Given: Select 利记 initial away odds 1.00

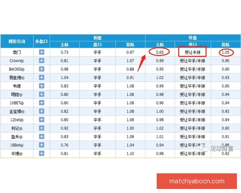Looking at the screenshot, I should [130, 128].
